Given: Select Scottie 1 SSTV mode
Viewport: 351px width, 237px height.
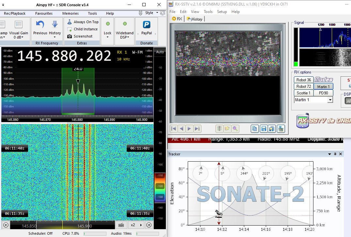Looking at the screenshot, I should [304, 93].
